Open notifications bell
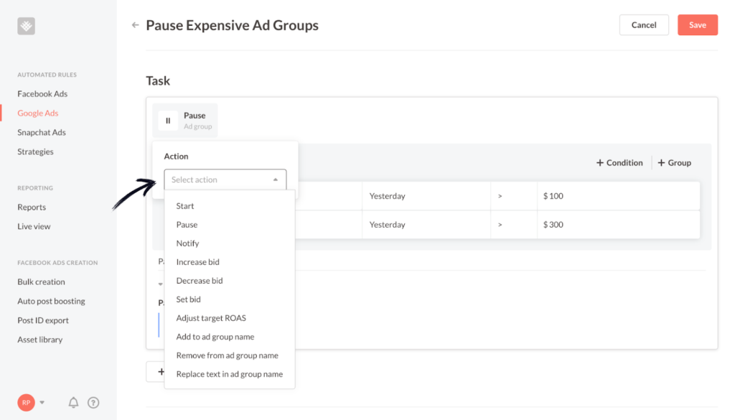Screen dimensions: 735x420 tap(74, 402)
